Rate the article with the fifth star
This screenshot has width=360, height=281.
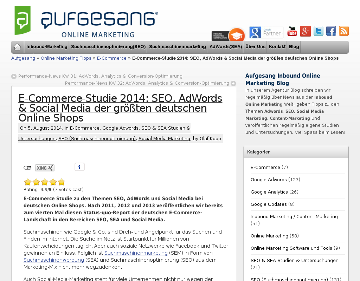click(61, 182)
